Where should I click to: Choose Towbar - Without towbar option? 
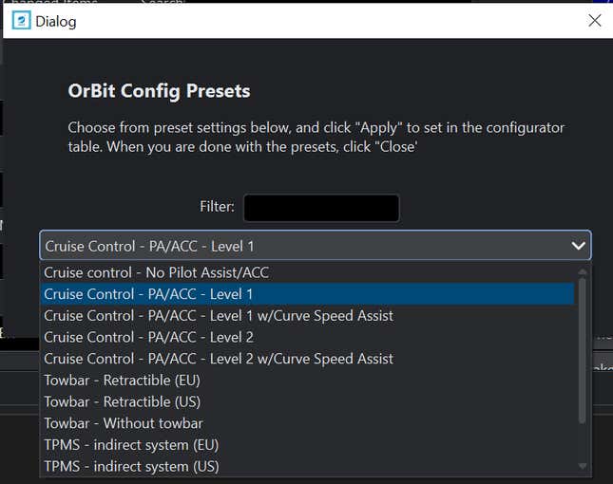tap(123, 423)
